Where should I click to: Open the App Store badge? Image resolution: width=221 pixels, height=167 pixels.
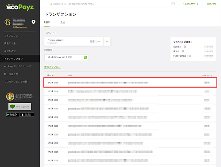tap(27, 115)
